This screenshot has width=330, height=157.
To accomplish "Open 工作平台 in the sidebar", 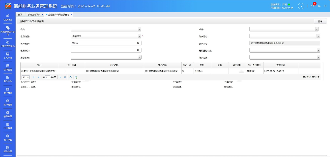I will point(8,56).
